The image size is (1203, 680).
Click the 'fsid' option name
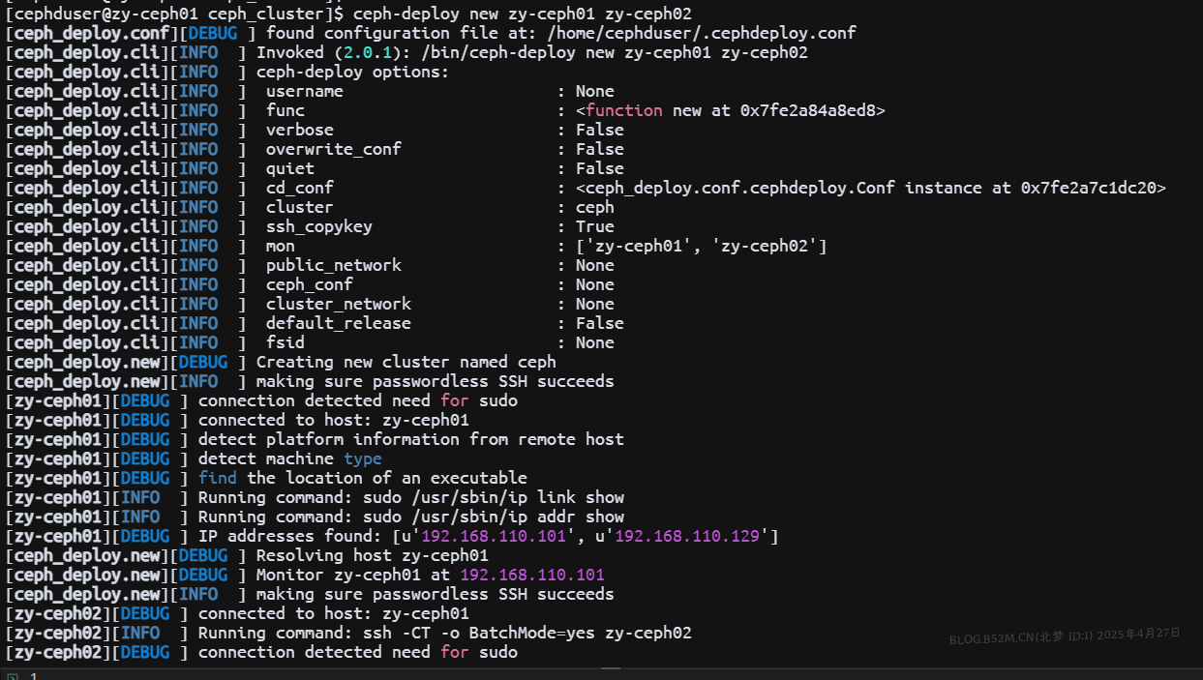click(285, 342)
